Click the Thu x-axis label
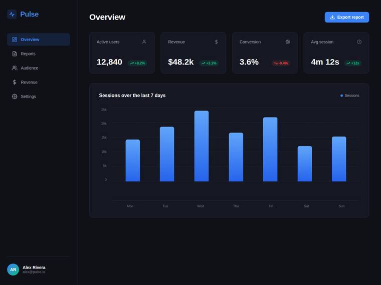Image resolution: width=381 pixels, height=285 pixels. [x=236, y=206]
